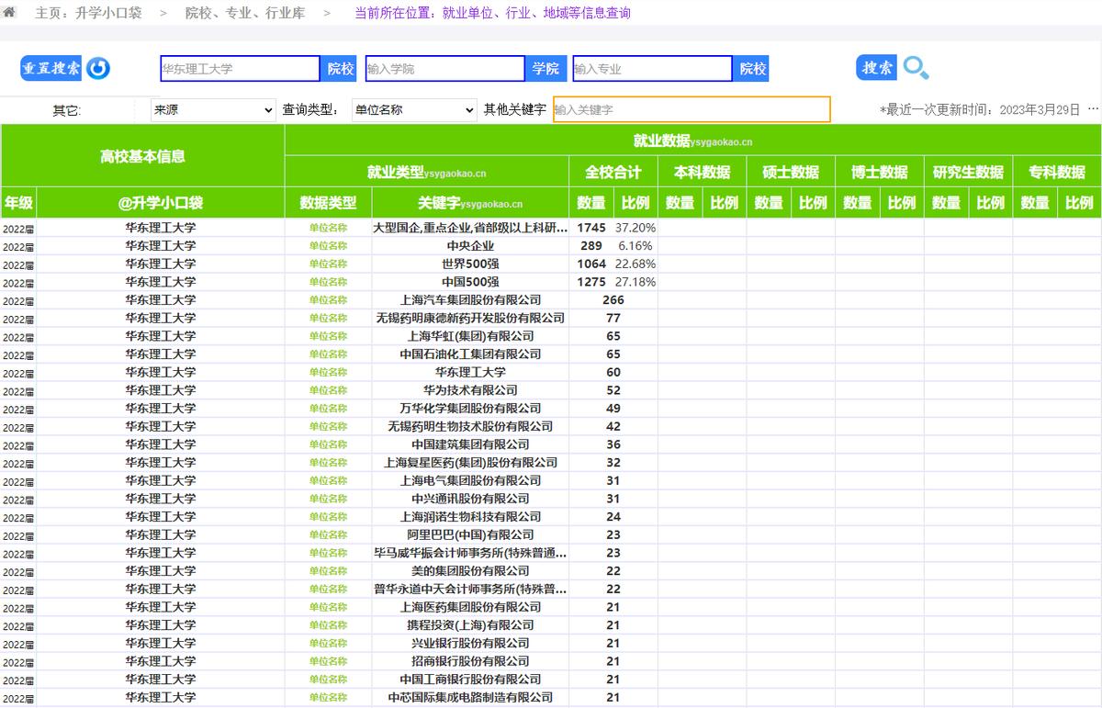Open 院校、专业、行业库 breadcrumb link
Image resolution: width=1102 pixels, height=708 pixels.
(246, 13)
